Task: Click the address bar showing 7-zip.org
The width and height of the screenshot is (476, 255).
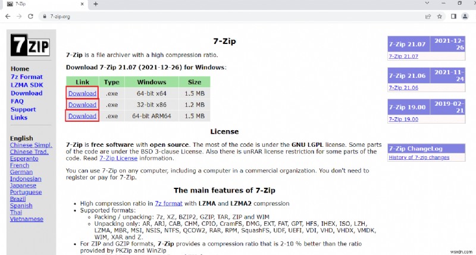Action: pyautogui.click(x=231, y=17)
